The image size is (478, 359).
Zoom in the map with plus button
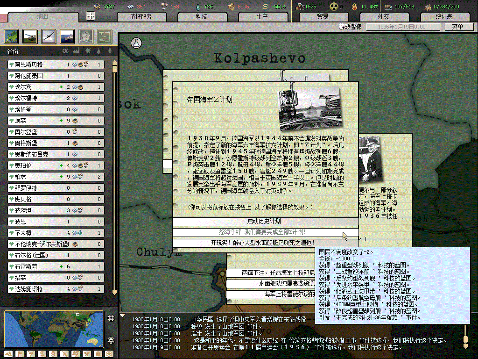coord(111,318)
